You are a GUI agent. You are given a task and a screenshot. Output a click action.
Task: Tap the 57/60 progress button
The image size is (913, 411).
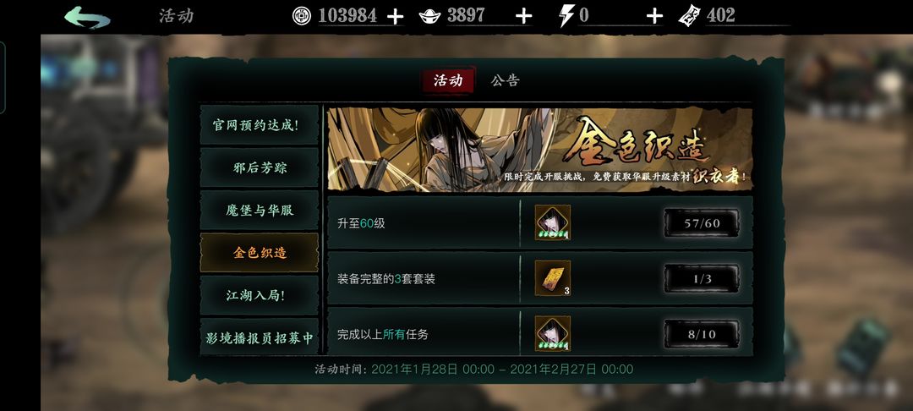coord(702,222)
